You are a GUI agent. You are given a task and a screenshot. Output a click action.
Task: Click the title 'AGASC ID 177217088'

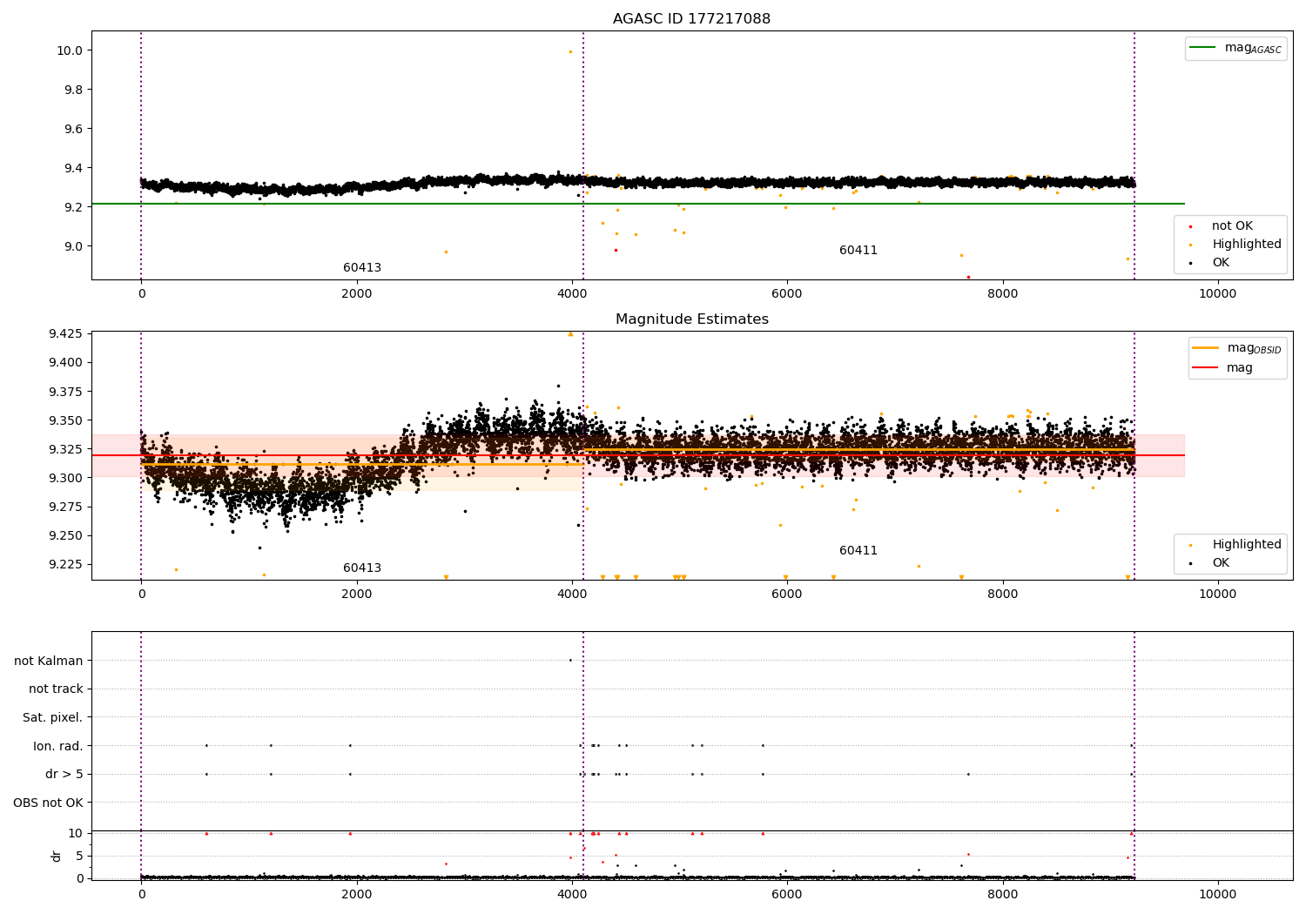click(691, 19)
